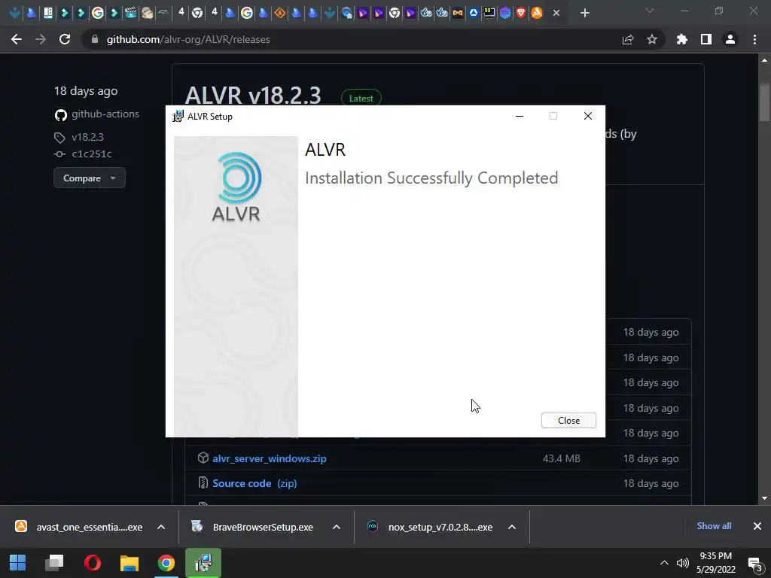Screen dimensions: 771x578
Task: Click the ALVR installer icon in the taskbar
Action: point(203,563)
